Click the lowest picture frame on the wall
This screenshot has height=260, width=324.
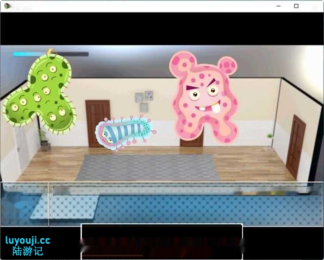pos(144,108)
